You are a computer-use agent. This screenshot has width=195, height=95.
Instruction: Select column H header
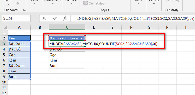(167, 27)
